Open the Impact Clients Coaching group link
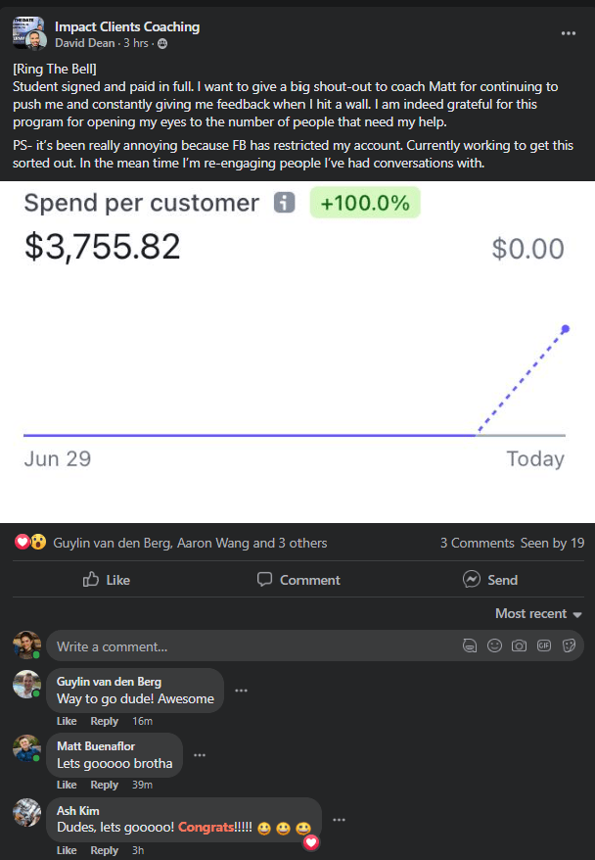The width and height of the screenshot is (595, 860). click(x=127, y=26)
